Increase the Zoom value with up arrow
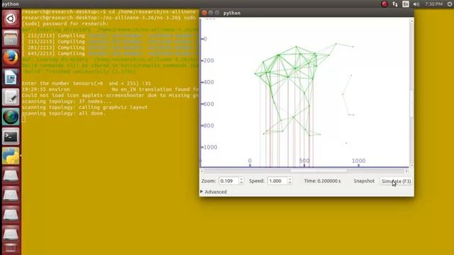Image resolution: width=454 pixels, height=255 pixels. 241,179
